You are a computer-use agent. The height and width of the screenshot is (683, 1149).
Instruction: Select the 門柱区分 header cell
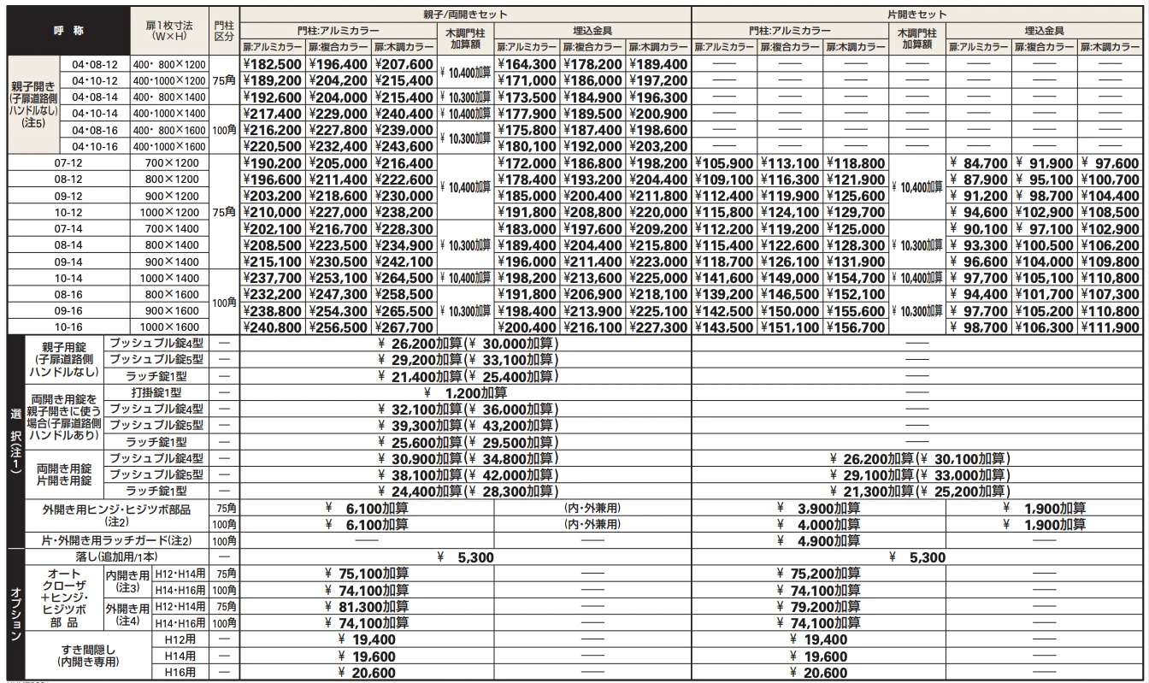coord(226,31)
